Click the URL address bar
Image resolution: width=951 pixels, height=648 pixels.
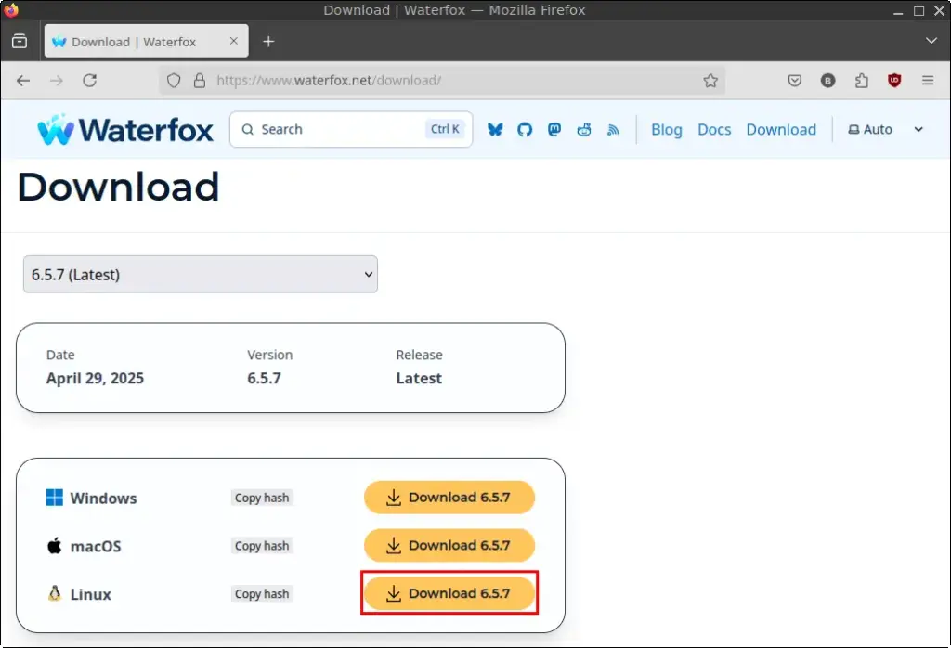441,81
